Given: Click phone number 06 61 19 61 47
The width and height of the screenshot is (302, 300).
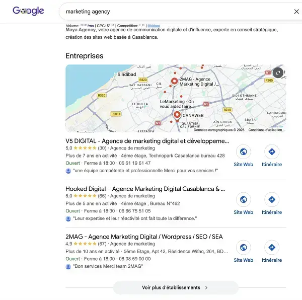Looking at the screenshot, I should pyautogui.click(x=134, y=163).
